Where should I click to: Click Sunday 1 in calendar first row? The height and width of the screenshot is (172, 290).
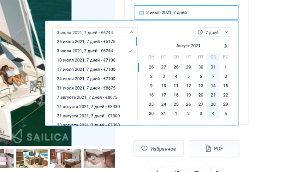click(x=225, y=67)
